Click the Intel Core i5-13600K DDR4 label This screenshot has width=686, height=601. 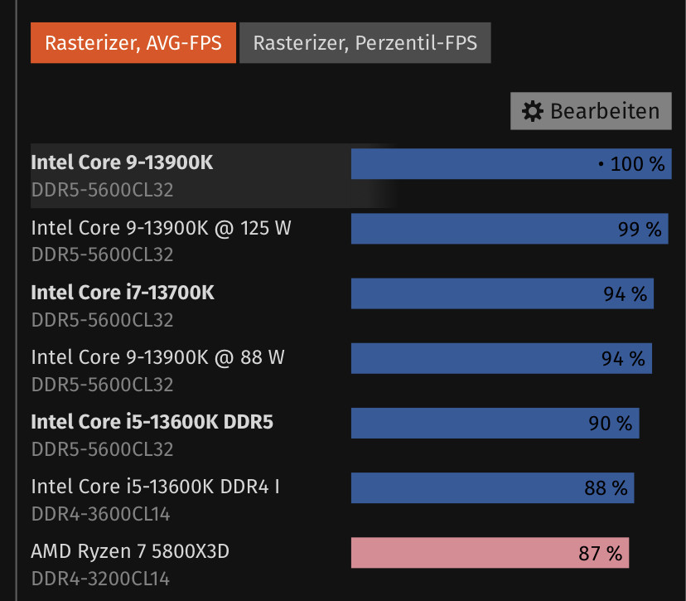pos(155,487)
